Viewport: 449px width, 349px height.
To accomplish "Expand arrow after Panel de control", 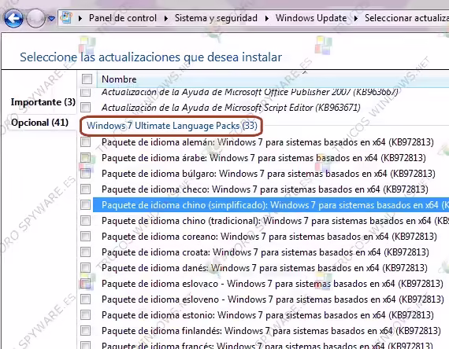I will tap(166, 18).
